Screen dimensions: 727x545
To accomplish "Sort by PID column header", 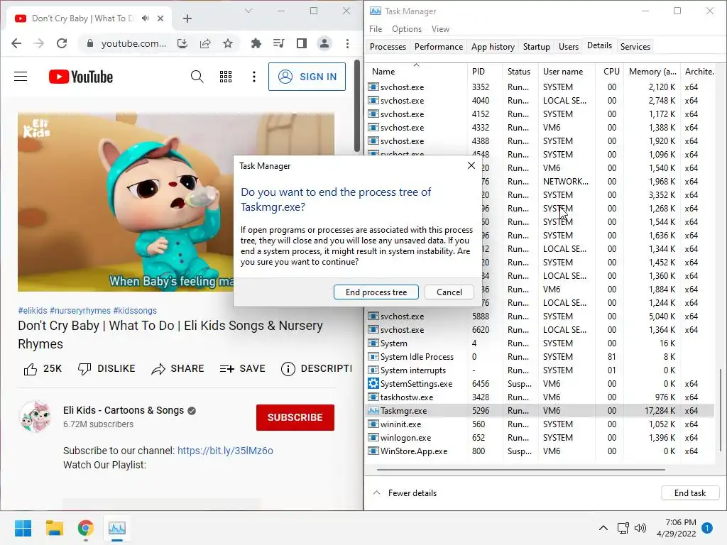I will [x=485, y=72].
